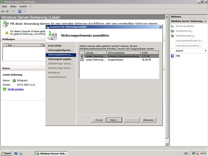This screenshot has height=156, width=208.
Task: Click the show/hide console tree toolbar icon
Action: coord(14,12)
